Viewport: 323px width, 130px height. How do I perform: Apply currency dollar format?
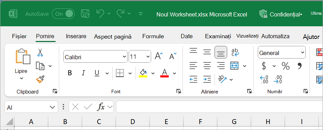pyautogui.click(x=264, y=66)
